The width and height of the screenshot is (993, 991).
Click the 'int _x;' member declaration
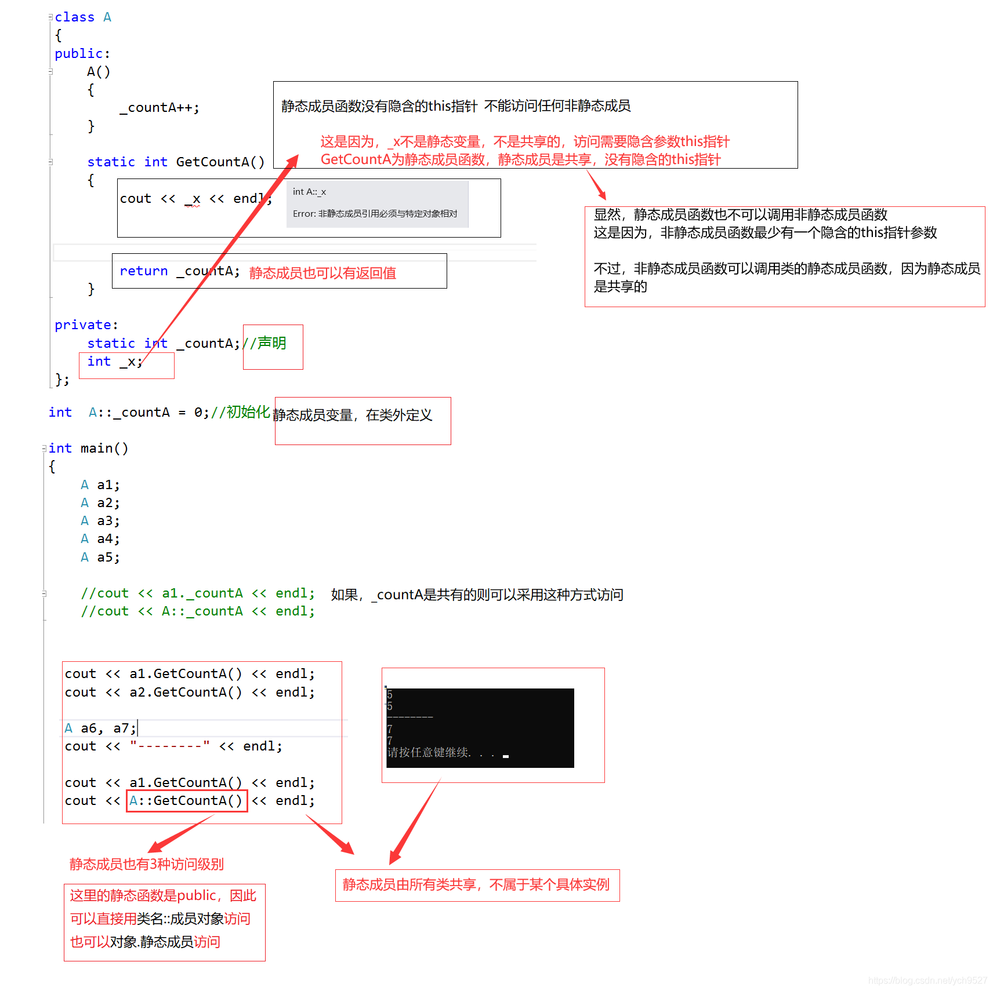click(115, 362)
